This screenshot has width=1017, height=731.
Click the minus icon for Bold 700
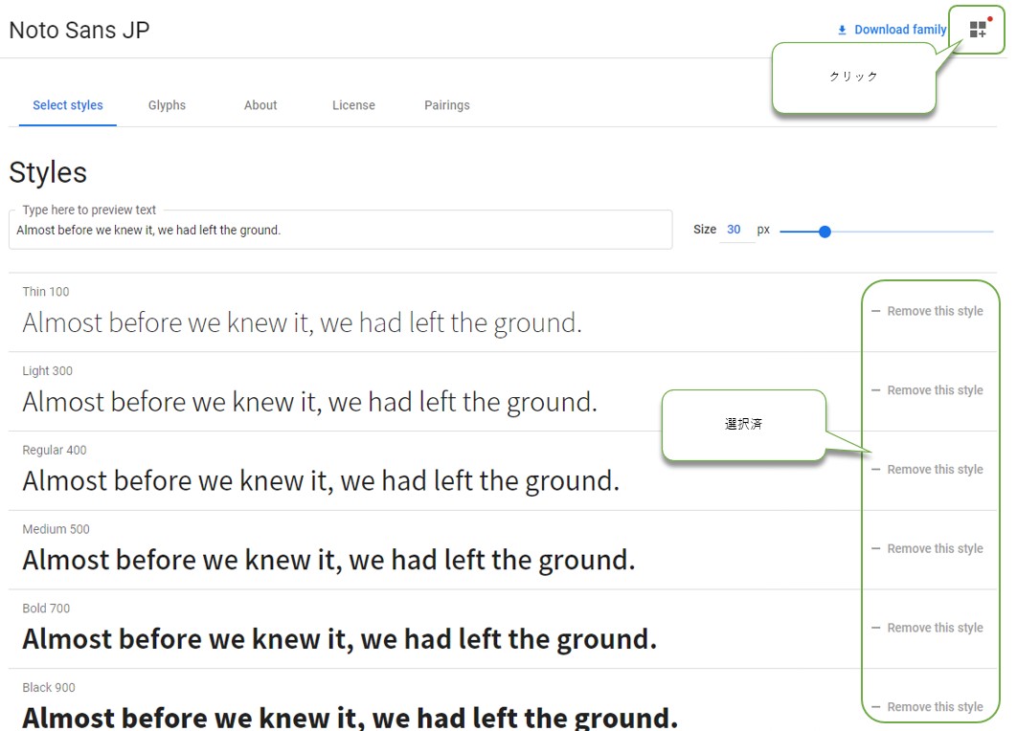(x=875, y=628)
